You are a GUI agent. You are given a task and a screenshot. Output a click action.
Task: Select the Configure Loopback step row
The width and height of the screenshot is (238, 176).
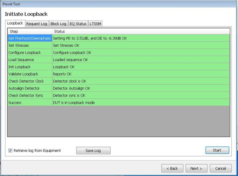30,53
